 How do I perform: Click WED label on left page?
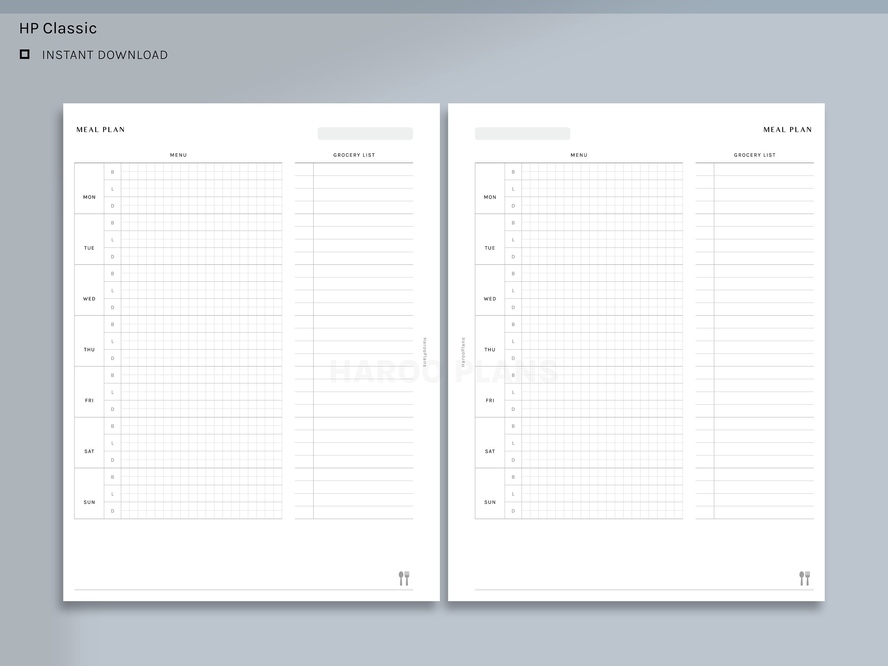pos(89,299)
